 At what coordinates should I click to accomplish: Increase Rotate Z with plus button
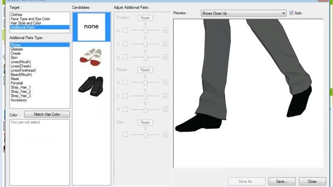pos(165,110)
